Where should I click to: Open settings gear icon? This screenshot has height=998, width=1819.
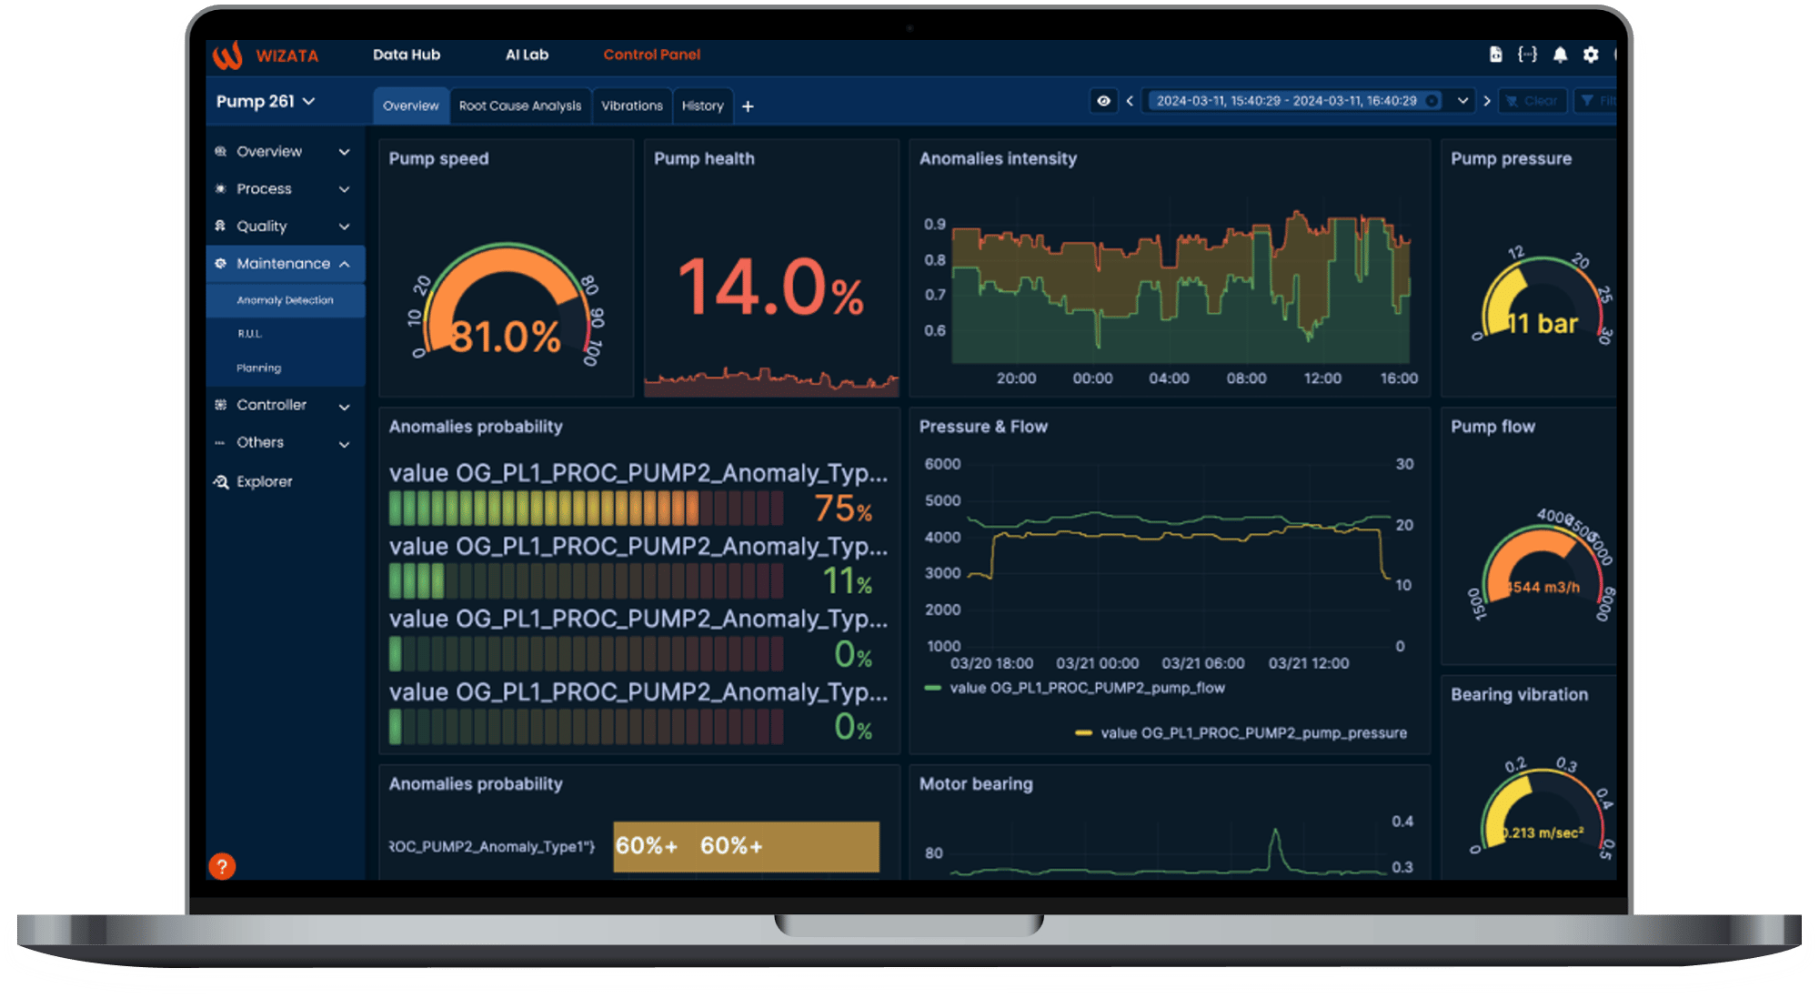(1591, 55)
